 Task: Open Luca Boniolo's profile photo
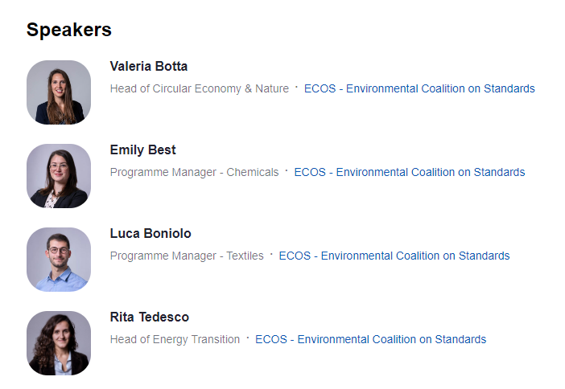pos(59,260)
